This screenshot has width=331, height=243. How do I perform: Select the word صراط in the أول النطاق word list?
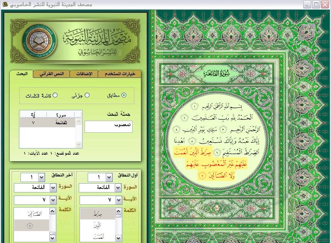[98, 214]
